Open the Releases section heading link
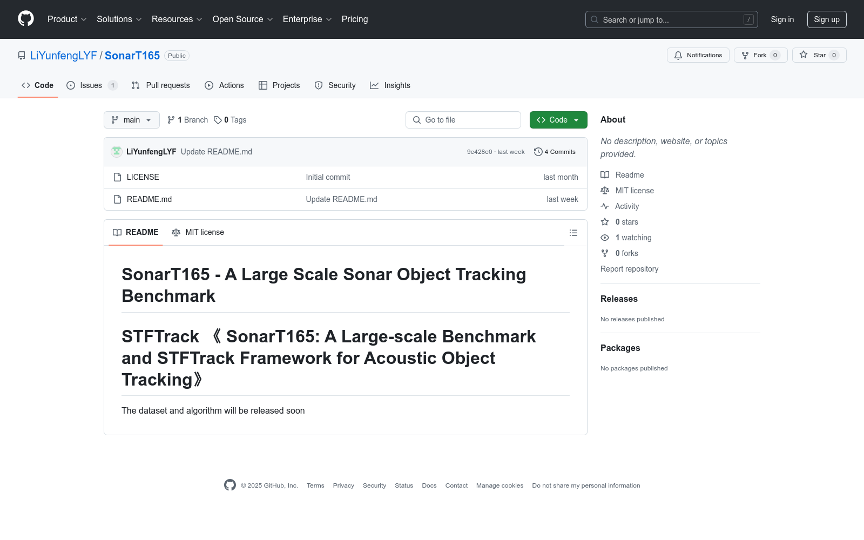 pyautogui.click(x=619, y=299)
